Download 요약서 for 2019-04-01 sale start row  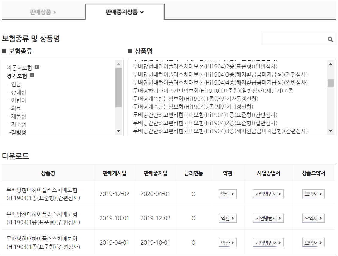pyautogui.click(x=313, y=243)
